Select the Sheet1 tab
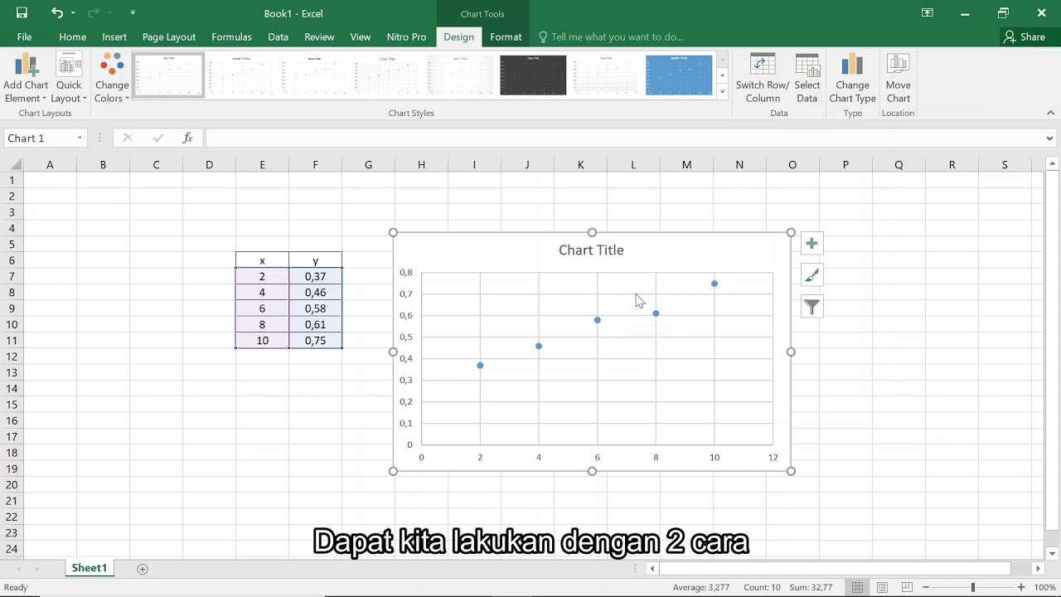This screenshot has height=597, width=1061. point(89,568)
